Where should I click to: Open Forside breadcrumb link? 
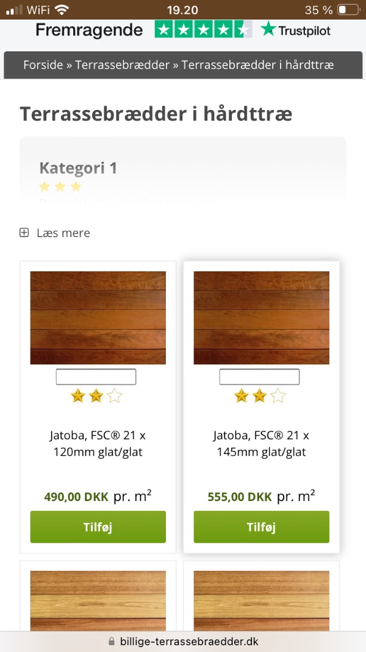click(x=43, y=65)
